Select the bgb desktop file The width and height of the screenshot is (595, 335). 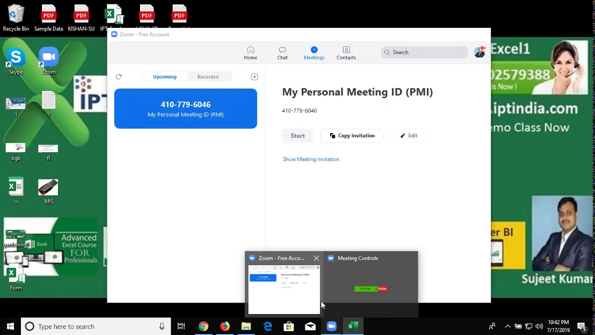click(16, 152)
